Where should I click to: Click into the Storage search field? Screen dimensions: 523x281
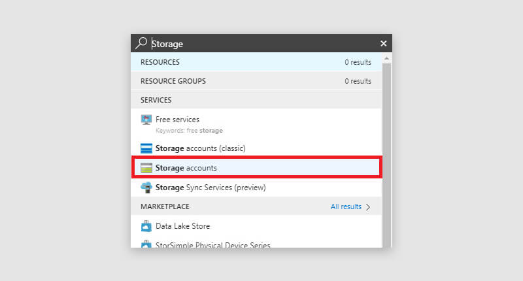[x=261, y=44]
